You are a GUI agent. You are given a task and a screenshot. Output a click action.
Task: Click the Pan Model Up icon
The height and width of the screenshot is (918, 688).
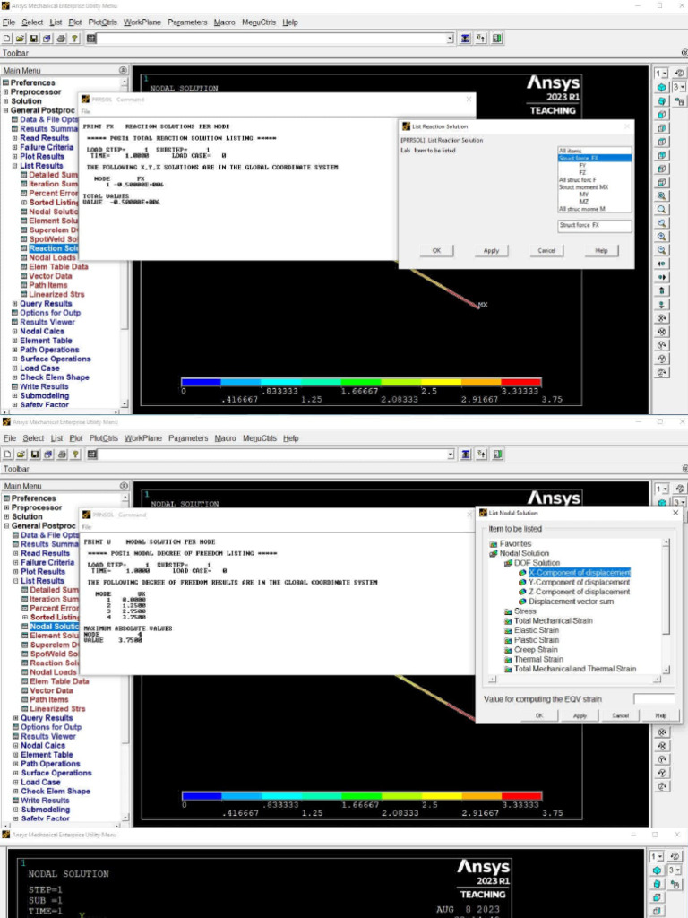(x=661, y=290)
